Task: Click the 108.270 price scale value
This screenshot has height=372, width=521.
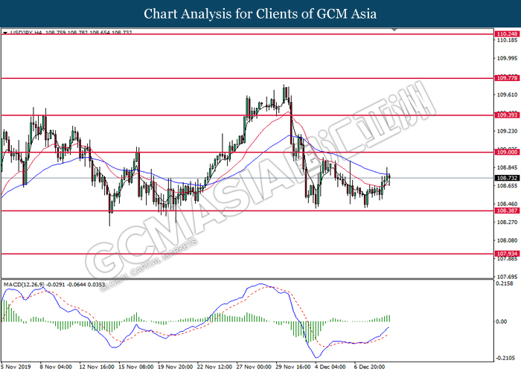Action: coord(507,222)
